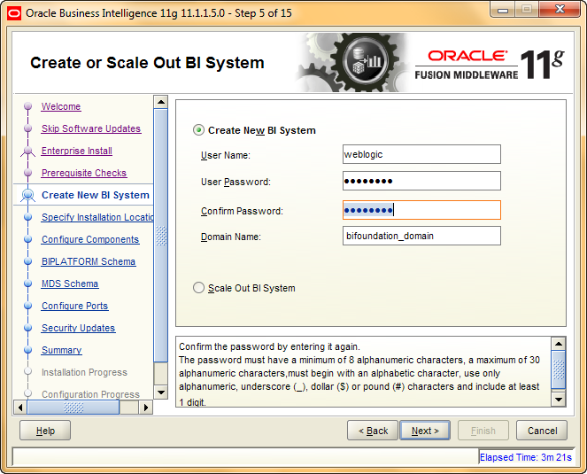The height and width of the screenshot is (474, 587).
Task: Click the Configure Components step bullet
Action: [27, 239]
